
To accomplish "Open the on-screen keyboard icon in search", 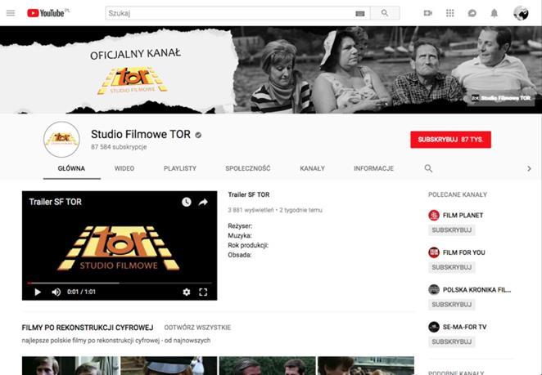I will 360,13.
